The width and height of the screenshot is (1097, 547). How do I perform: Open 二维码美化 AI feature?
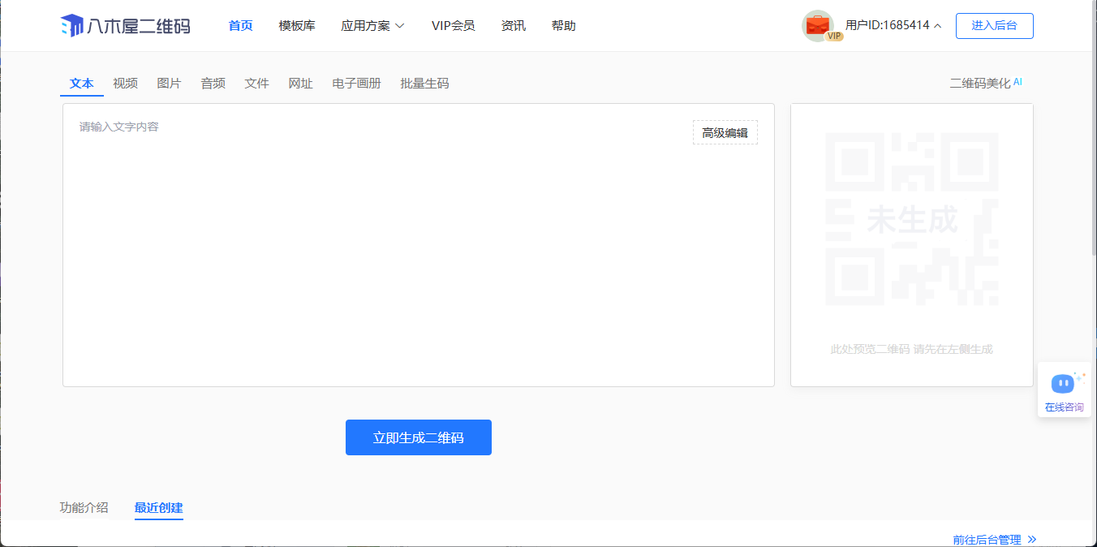(x=986, y=83)
